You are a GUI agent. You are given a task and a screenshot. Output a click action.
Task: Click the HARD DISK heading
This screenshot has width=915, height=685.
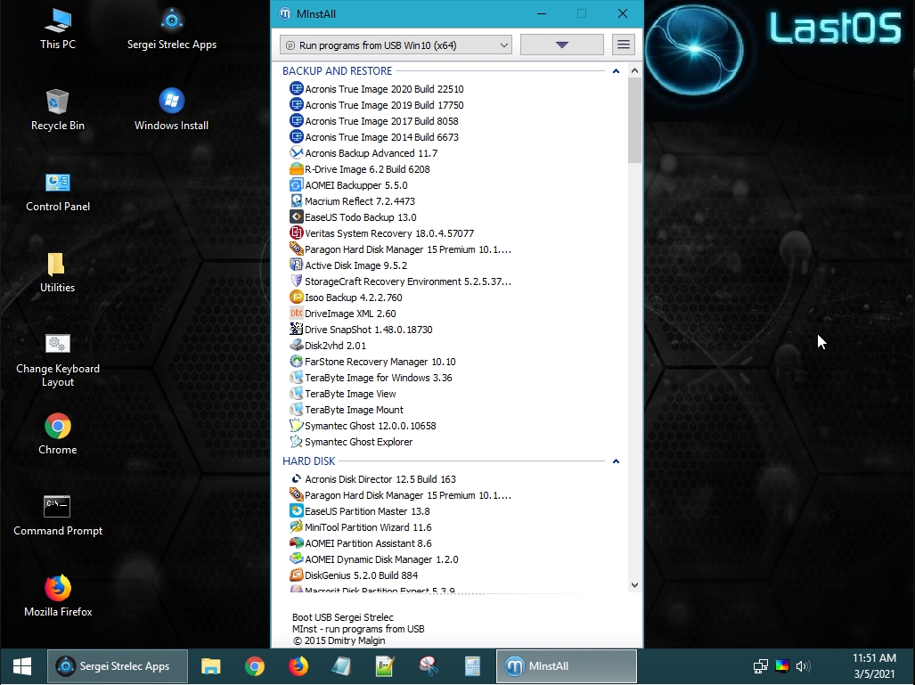pyautogui.click(x=308, y=461)
